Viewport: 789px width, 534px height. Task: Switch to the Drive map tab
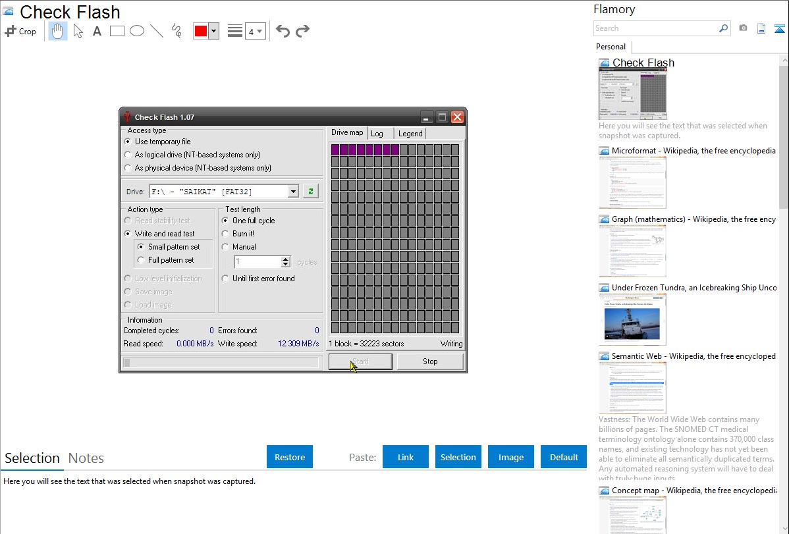click(x=346, y=132)
